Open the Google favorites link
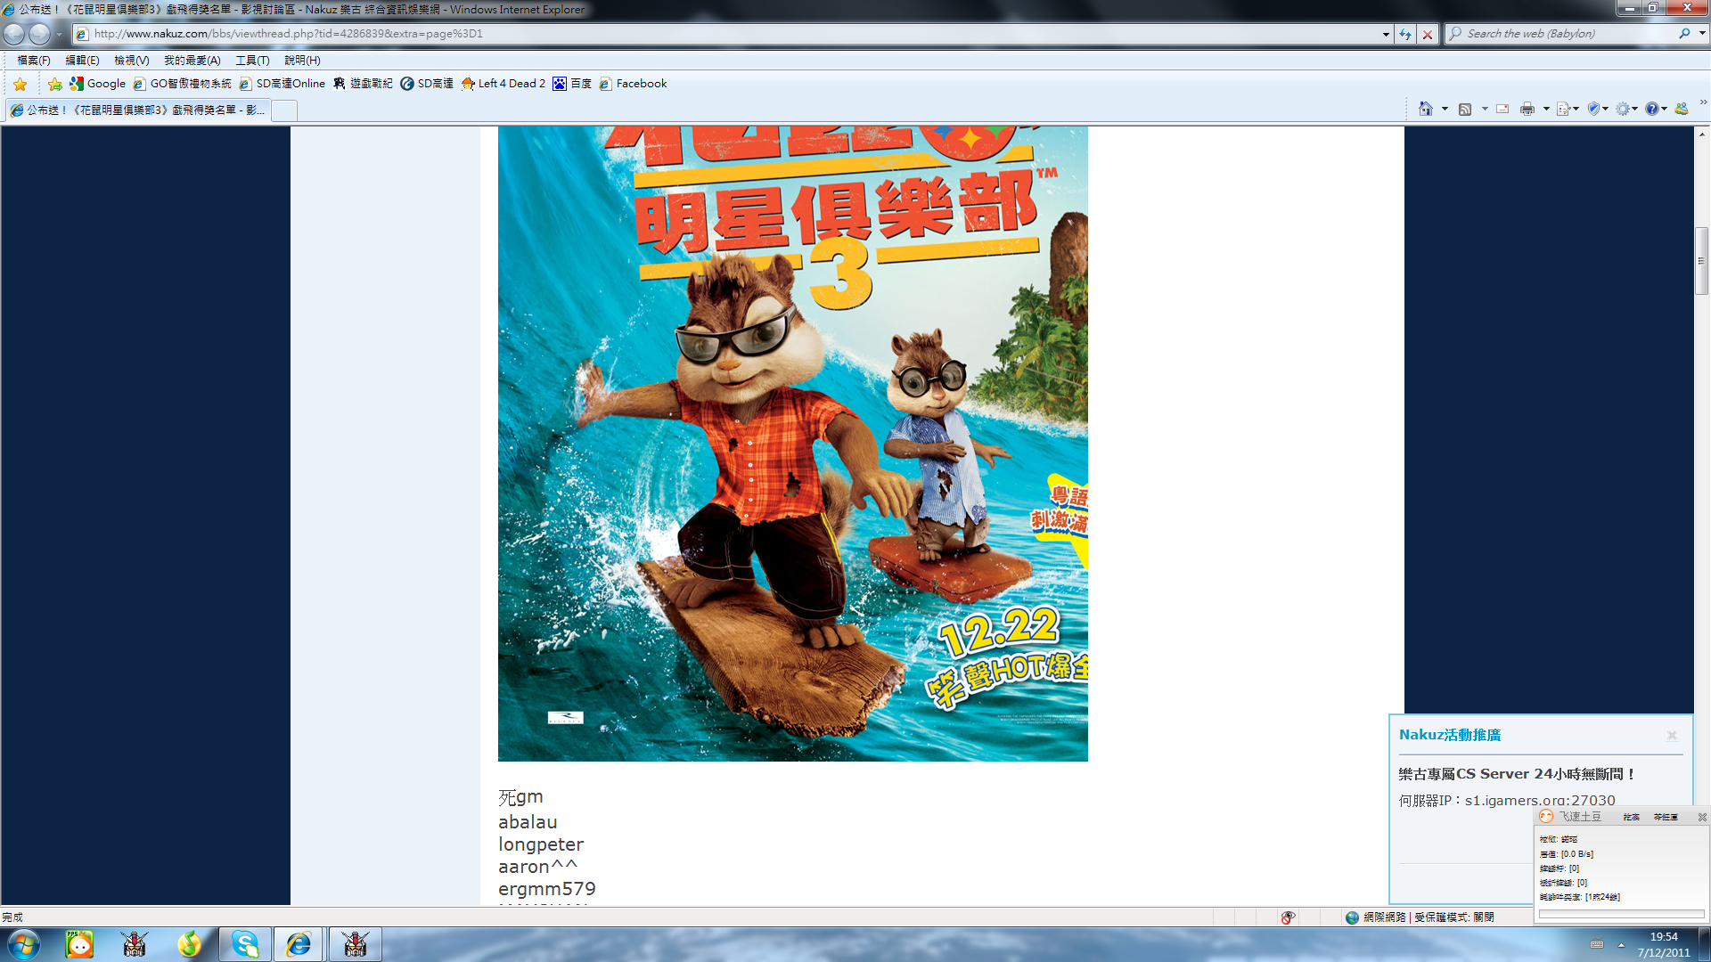The height and width of the screenshot is (962, 1711). (x=98, y=84)
